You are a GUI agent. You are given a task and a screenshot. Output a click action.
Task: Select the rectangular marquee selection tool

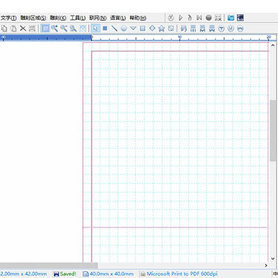coord(46,29)
